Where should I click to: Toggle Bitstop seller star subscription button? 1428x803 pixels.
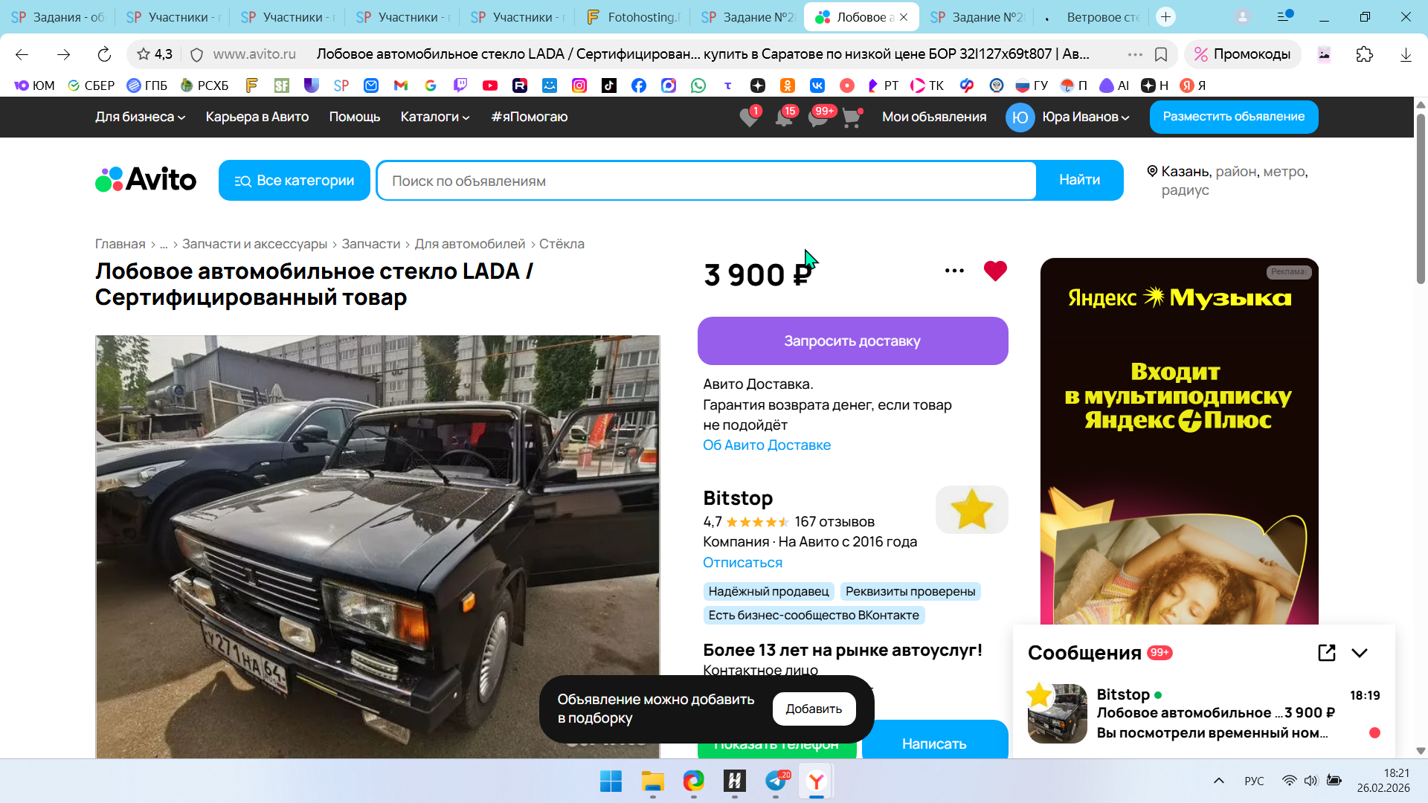971,510
